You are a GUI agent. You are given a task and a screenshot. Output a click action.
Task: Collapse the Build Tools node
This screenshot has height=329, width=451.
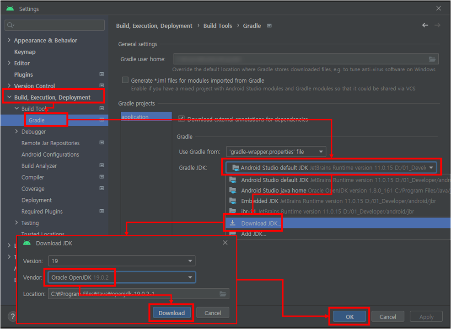pos(16,108)
